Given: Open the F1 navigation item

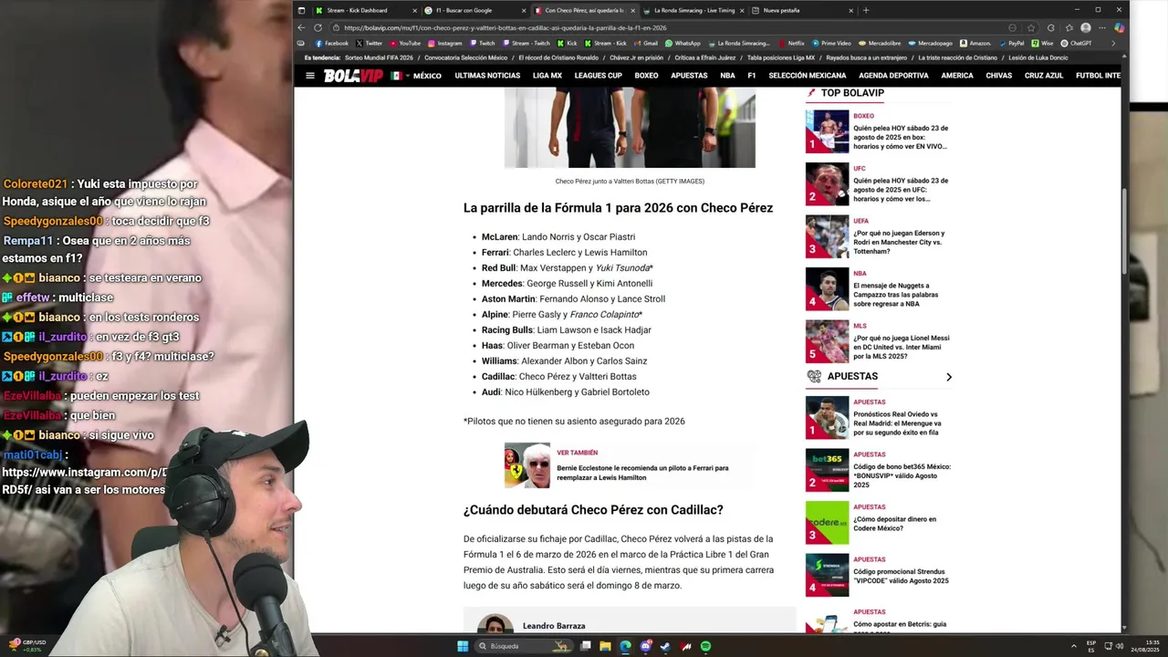Looking at the screenshot, I should (x=752, y=76).
